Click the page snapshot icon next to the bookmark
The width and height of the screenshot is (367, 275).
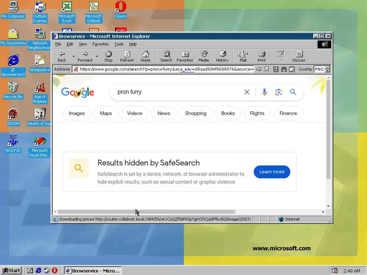(276, 69)
